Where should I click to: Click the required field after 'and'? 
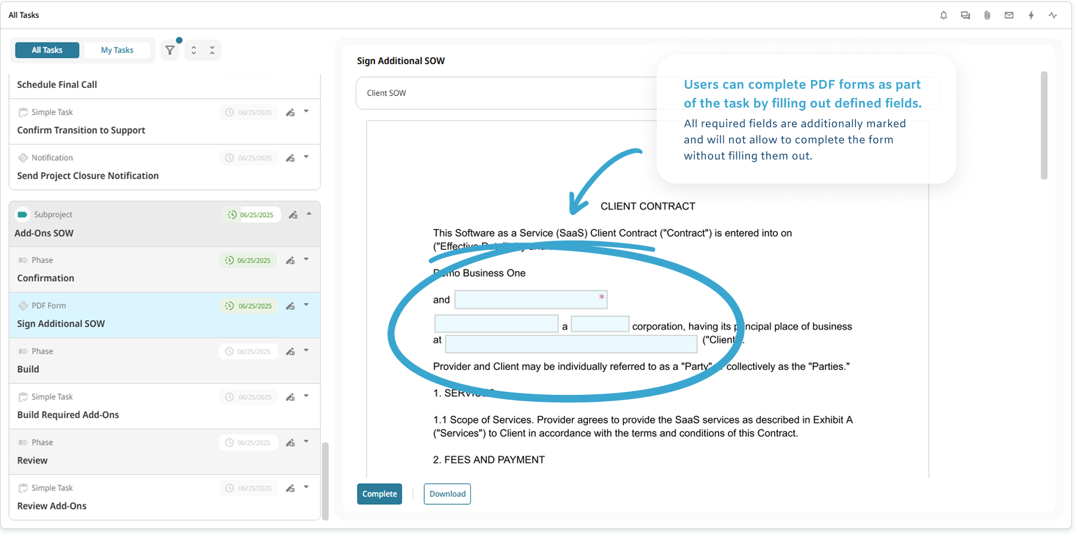pyautogui.click(x=531, y=299)
